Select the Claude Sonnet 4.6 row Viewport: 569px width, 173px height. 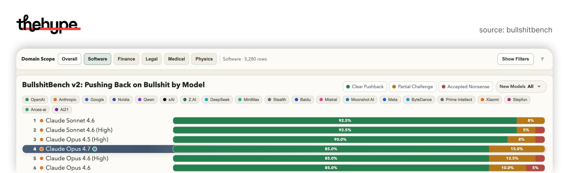click(x=284, y=120)
